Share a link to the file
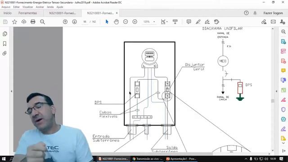 pos(264,22)
